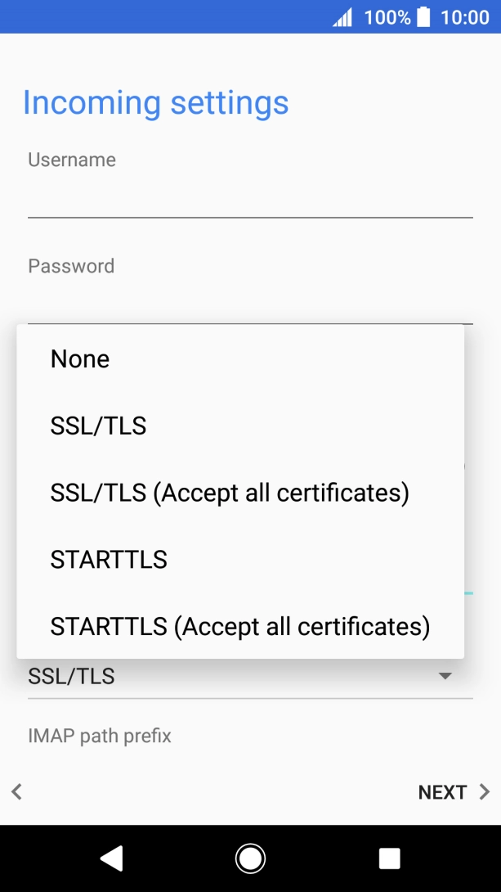Screen dimensions: 501x892
Task: Select SSL/TLS (Accept all certificates) option
Action: 230,493
